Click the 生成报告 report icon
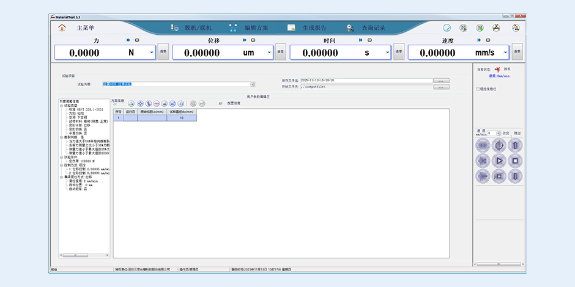Screen dimensions: 575x287 pos(292,27)
